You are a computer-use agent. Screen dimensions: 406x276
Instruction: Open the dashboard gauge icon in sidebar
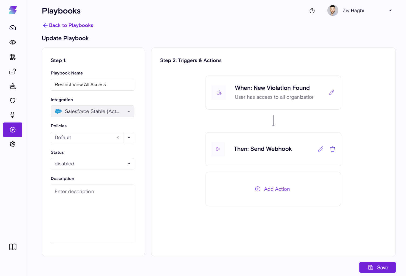13,28
